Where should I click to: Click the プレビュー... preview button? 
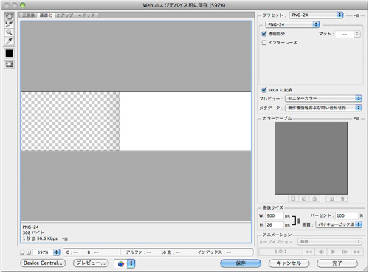[x=91, y=263]
